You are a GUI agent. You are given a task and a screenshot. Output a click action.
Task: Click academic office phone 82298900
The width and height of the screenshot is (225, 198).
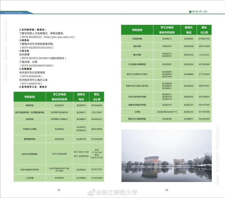(x=189, y=74)
